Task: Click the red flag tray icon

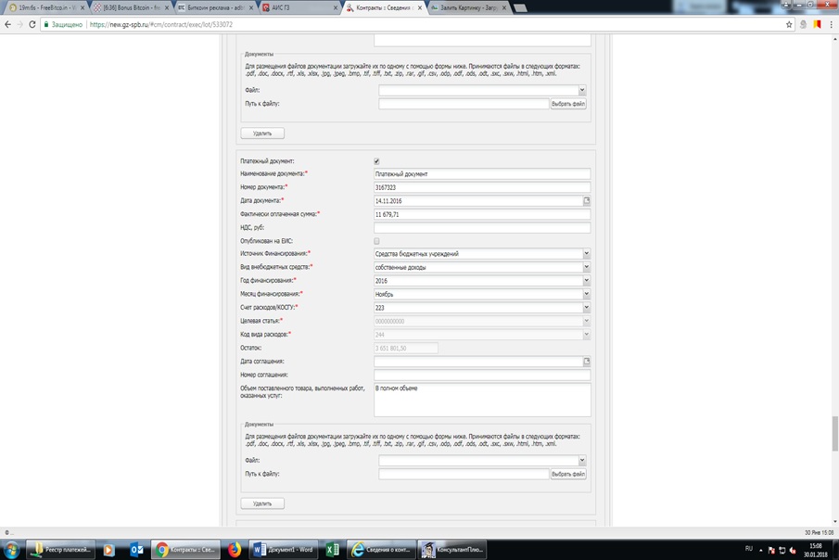Action: pyautogui.click(x=771, y=551)
